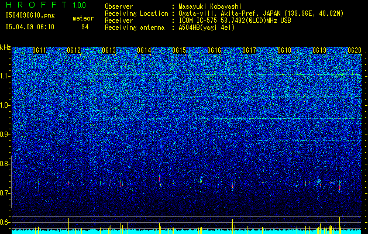Click the 1.1 frequency axis label
368x234 pixels.
click(5, 76)
